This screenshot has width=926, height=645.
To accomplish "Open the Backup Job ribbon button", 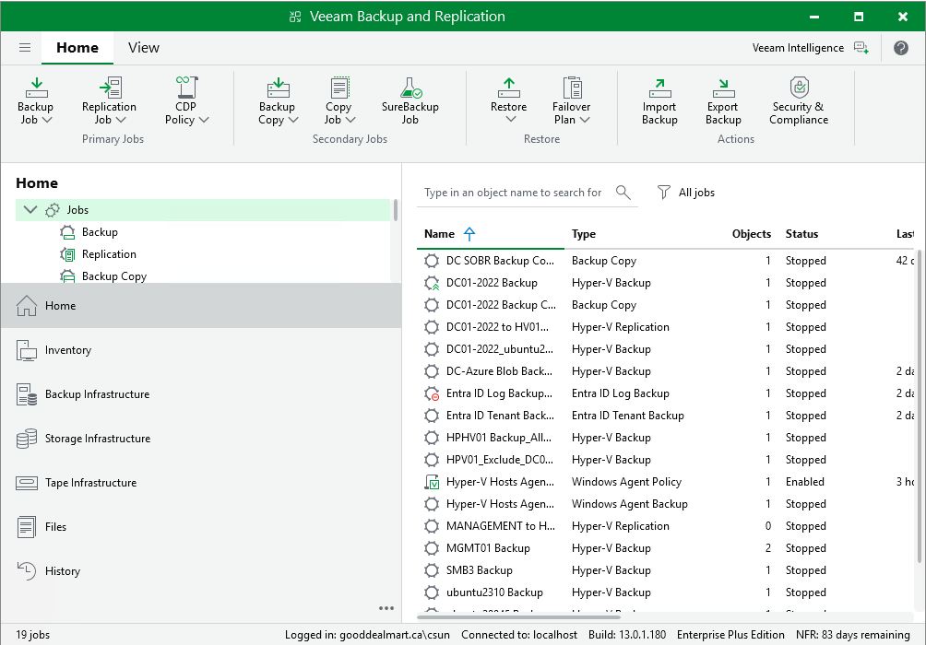I will click(36, 100).
